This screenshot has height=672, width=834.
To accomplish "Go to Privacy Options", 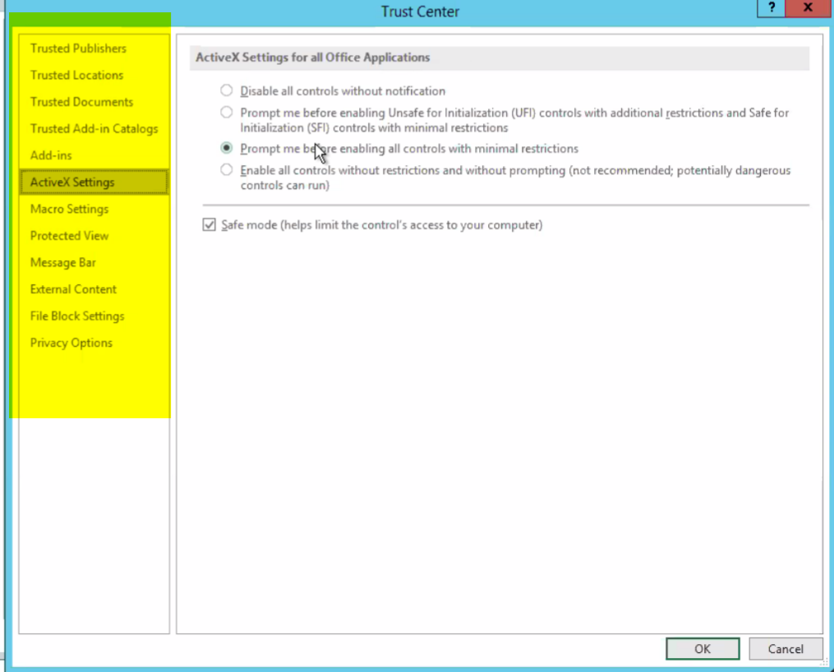I will click(71, 343).
